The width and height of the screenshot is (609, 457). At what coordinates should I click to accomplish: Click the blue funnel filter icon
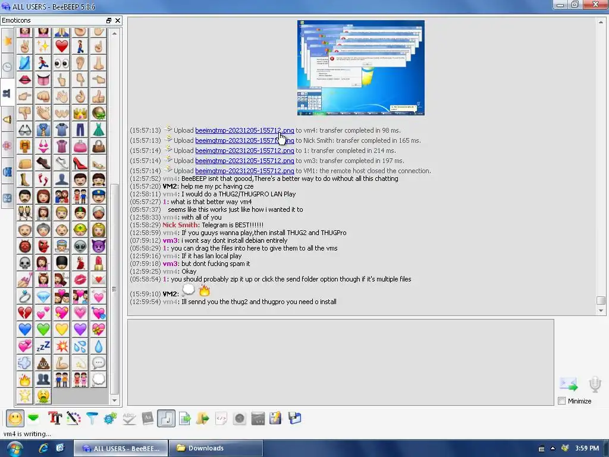[x=92, y=418]
